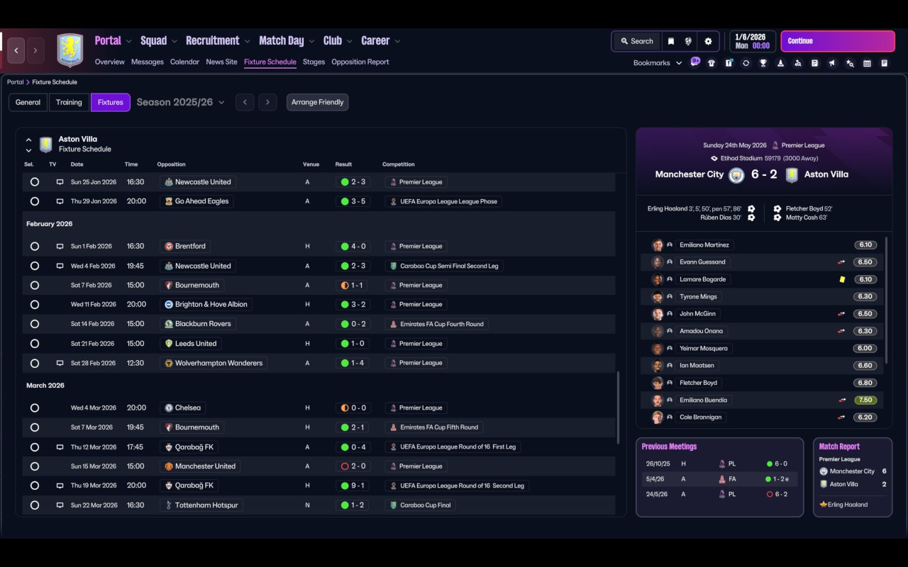Open the Bookmarks dropdown chevron
The width and height of the screenshot is (908, 567).
(x=679, y=63)
